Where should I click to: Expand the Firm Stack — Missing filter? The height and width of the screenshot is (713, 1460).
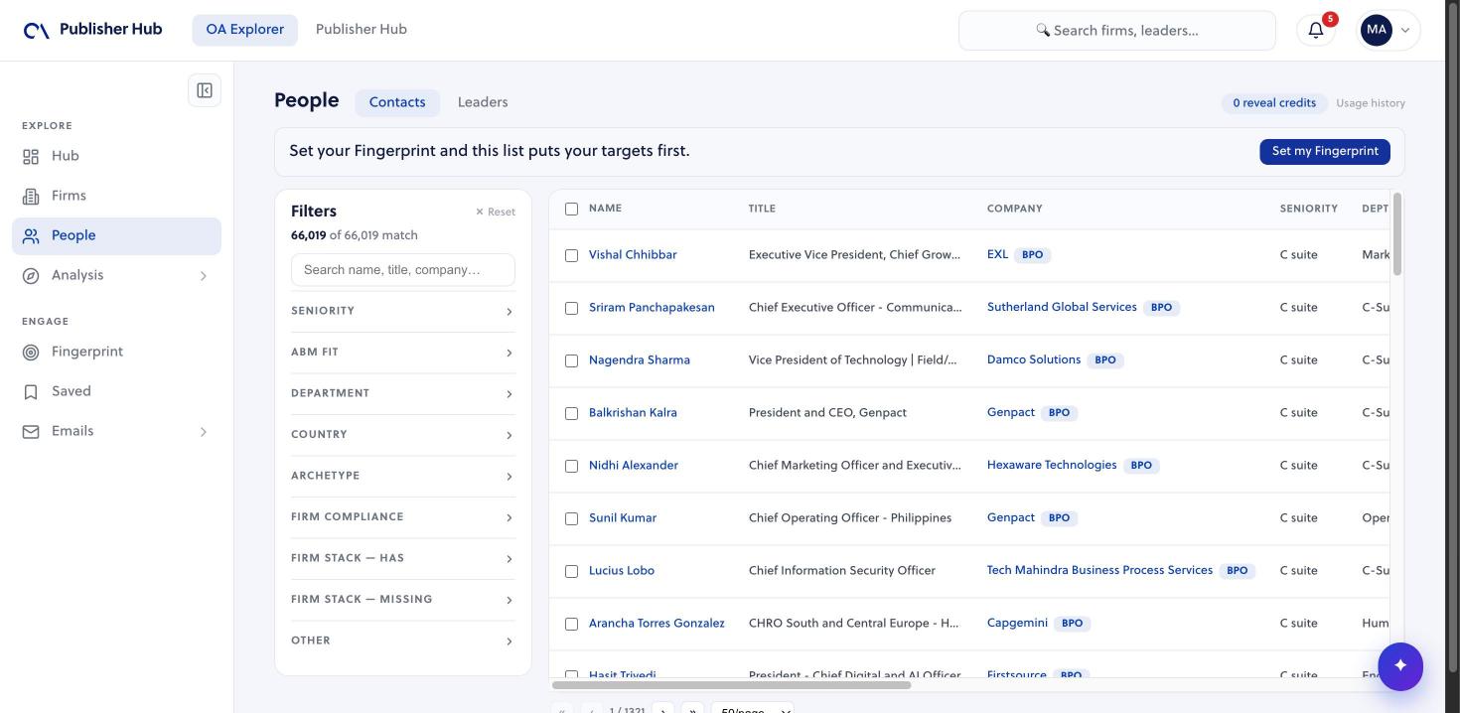402,600
